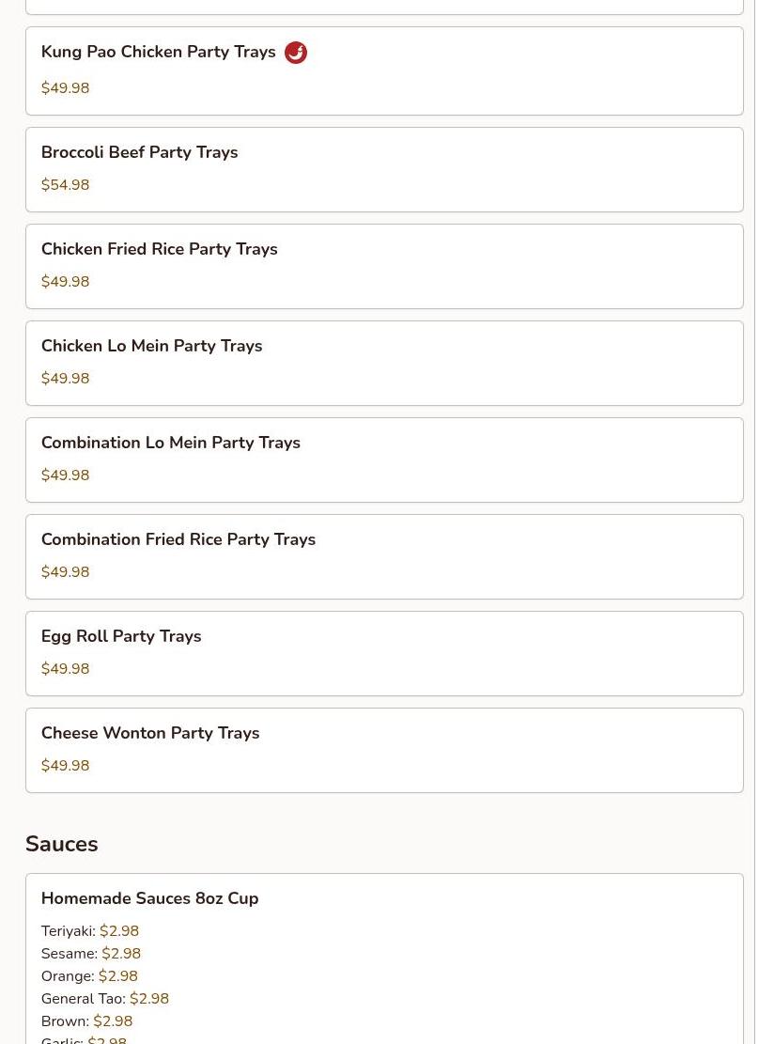
Task: Select the General Tao sauce option
Action: (x=104, y=999)
